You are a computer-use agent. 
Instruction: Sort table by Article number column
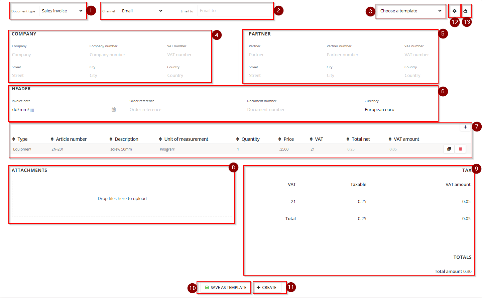[69, 139]
